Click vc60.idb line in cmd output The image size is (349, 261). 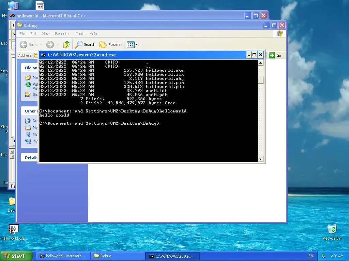click(x=104, y=90)
